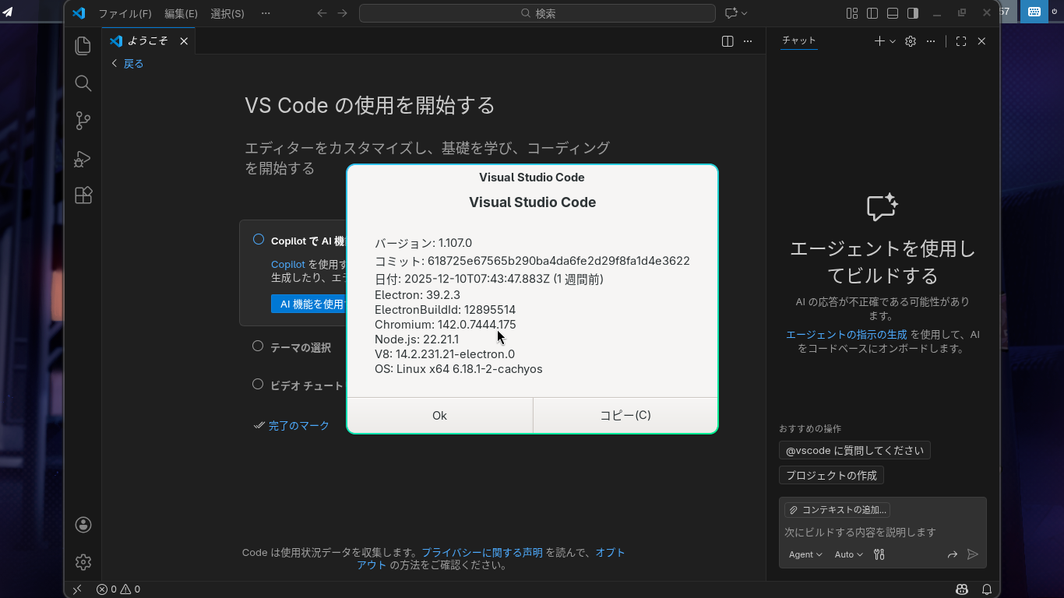The width and height of the screenshot is (1064, 598).
Task: Select the 'テーマの選択' step radio
Action: [258, 346]
